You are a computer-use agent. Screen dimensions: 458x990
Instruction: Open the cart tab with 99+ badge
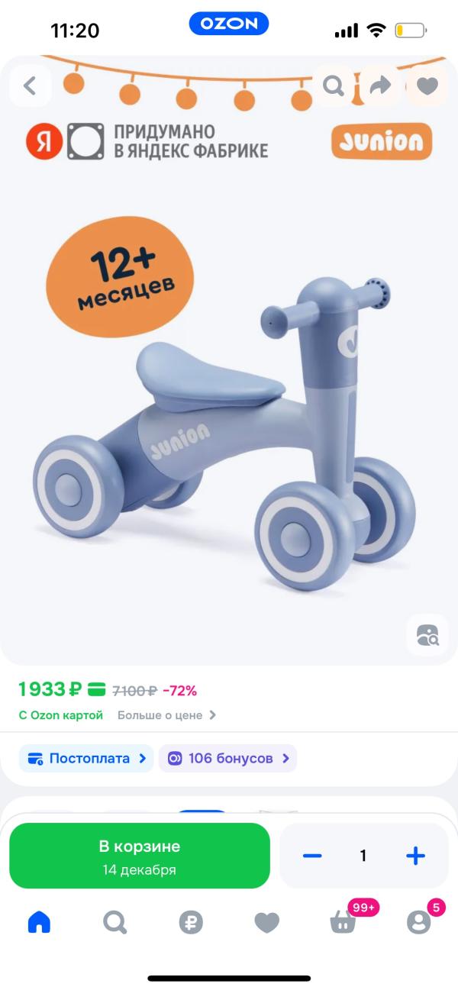343,921
